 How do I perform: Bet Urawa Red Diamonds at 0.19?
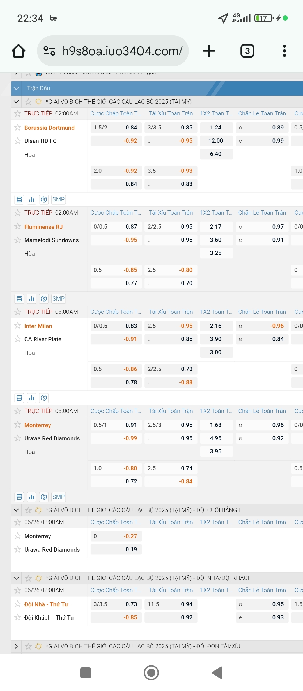(116, 549)
